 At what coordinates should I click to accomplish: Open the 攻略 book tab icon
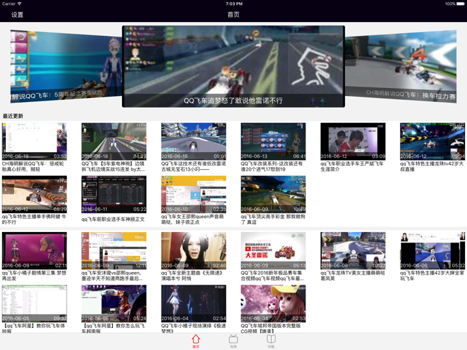[x=271, y=341]
